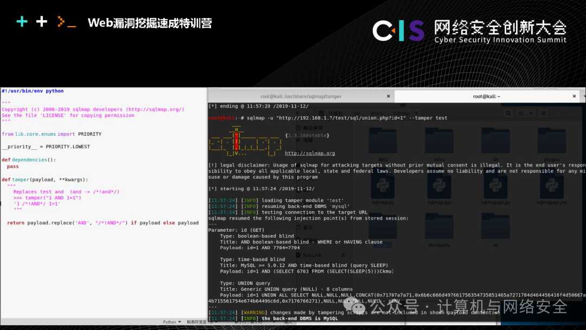Click the from lib.core.enums import line
Image resolution: width=586 pixels, height=330 pixels.
click(52, 134)
